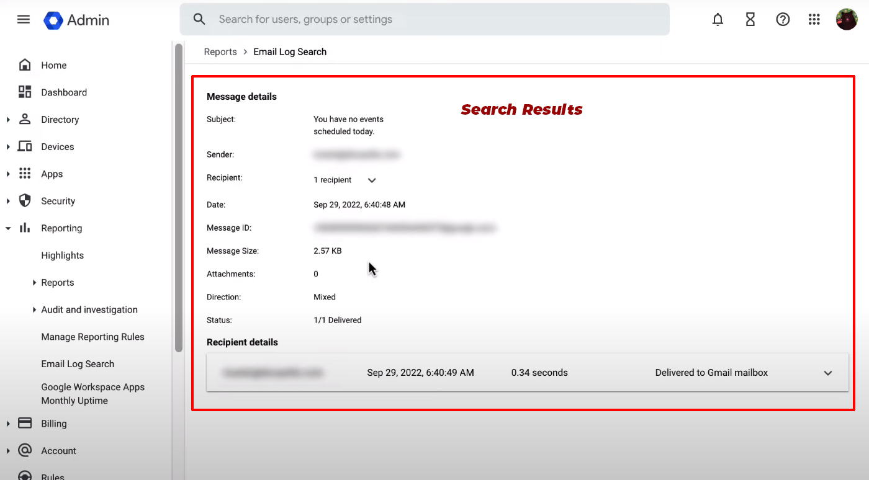Image resolution: width=869 pixels, height=480 pixels.
Task: Open the help icon in top bar
Action: [783, 19]
